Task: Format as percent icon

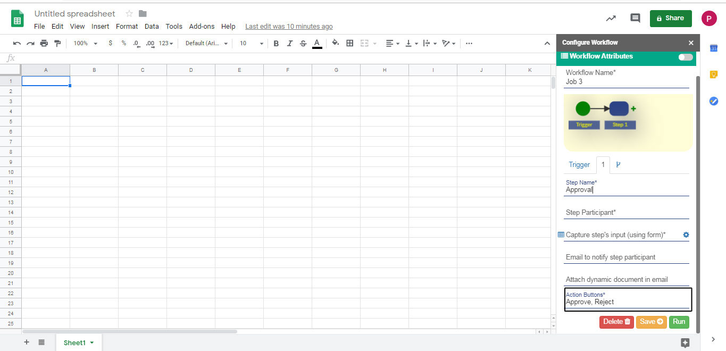Action: click(x=123, y=43)
